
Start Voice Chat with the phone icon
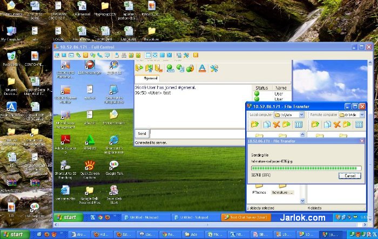pos(100,56)
